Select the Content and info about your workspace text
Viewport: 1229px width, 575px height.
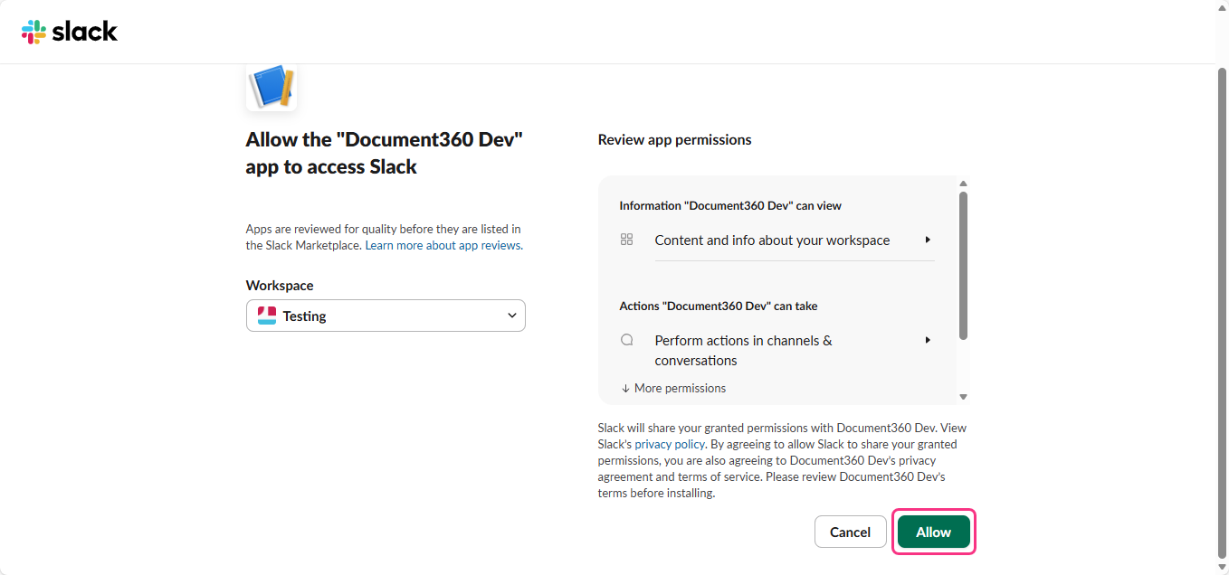click(772, 240)
